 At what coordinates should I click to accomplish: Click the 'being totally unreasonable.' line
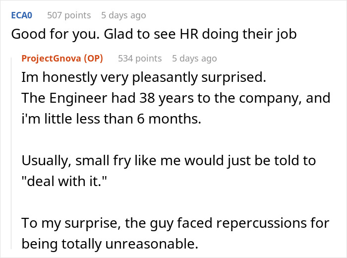click(109, 244)
